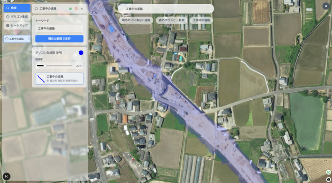Viewport: 332px width, 183px height.
Task: Choose the 工事中の道路 suggestion chip
Action: tap(202, 20)
